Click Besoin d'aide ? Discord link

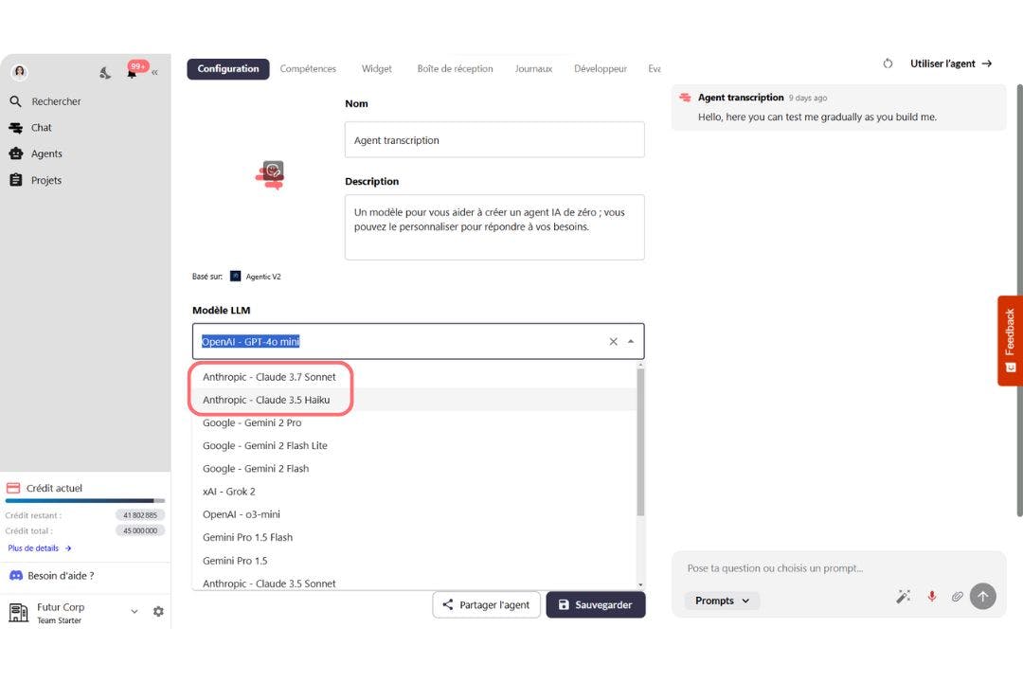(x=51, y=576)
